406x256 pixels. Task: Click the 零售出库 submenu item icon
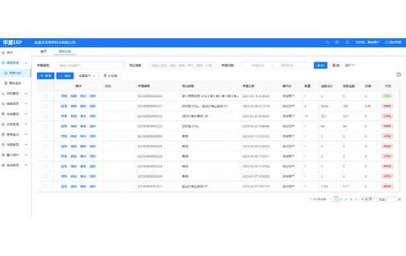point(5,73)
